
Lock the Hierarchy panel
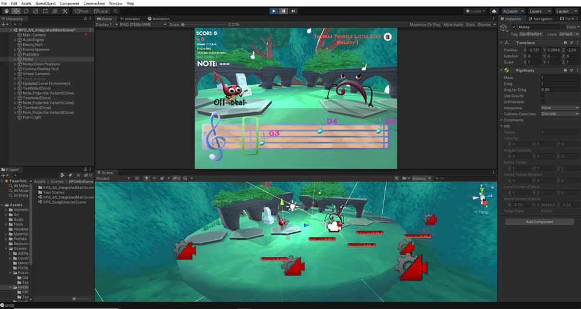(85, 19)
